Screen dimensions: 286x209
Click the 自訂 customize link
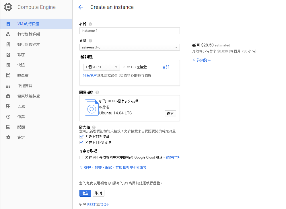[x=166, y=67]
